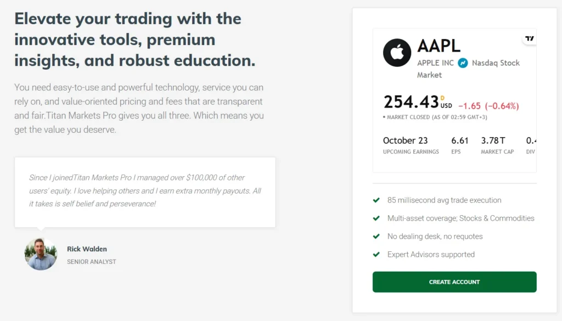Image resolution: width=562 pixels, height=321 pixels.
Task: Open the AAPL ticker symbol link
Action: [x=439, y=46]
